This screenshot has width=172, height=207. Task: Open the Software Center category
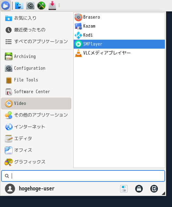click(36, 92)
